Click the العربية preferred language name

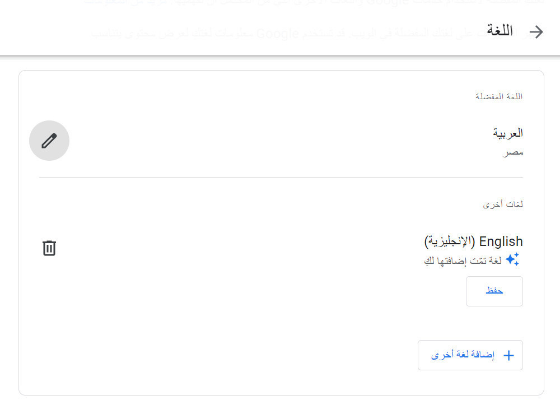pos(508,133)
